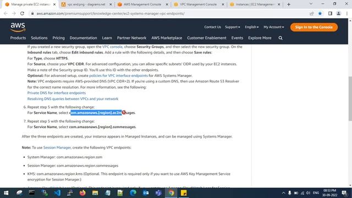This screenshot has height=198, width=352.
Task: Switch to the AWS Management Console tab
Action: (x=142, y=4)
